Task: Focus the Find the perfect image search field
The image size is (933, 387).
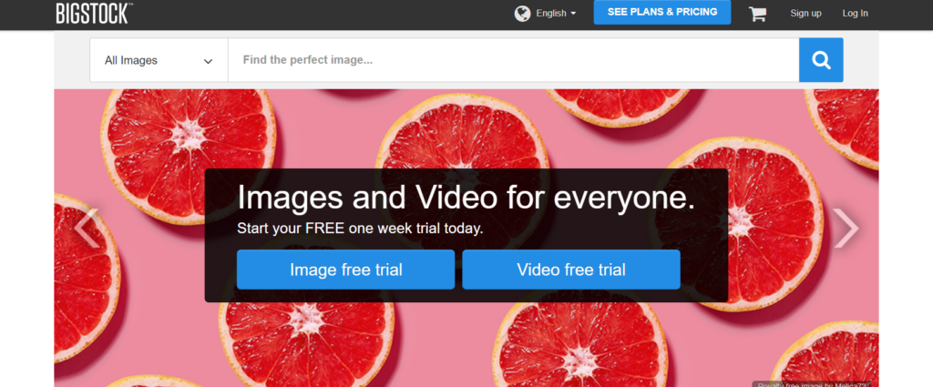Action: 514,60
